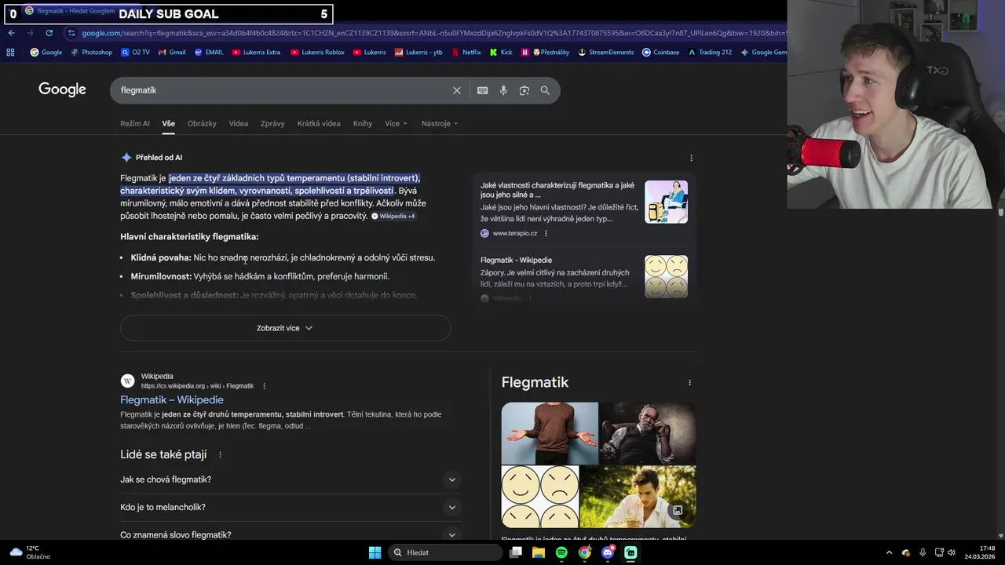Open the on-screen keyboard icon in search bar
1005x565 pixels.
coord(482,90)
